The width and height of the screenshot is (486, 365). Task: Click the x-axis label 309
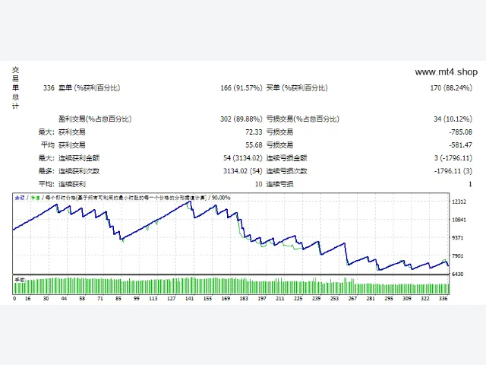coord(407,299)
